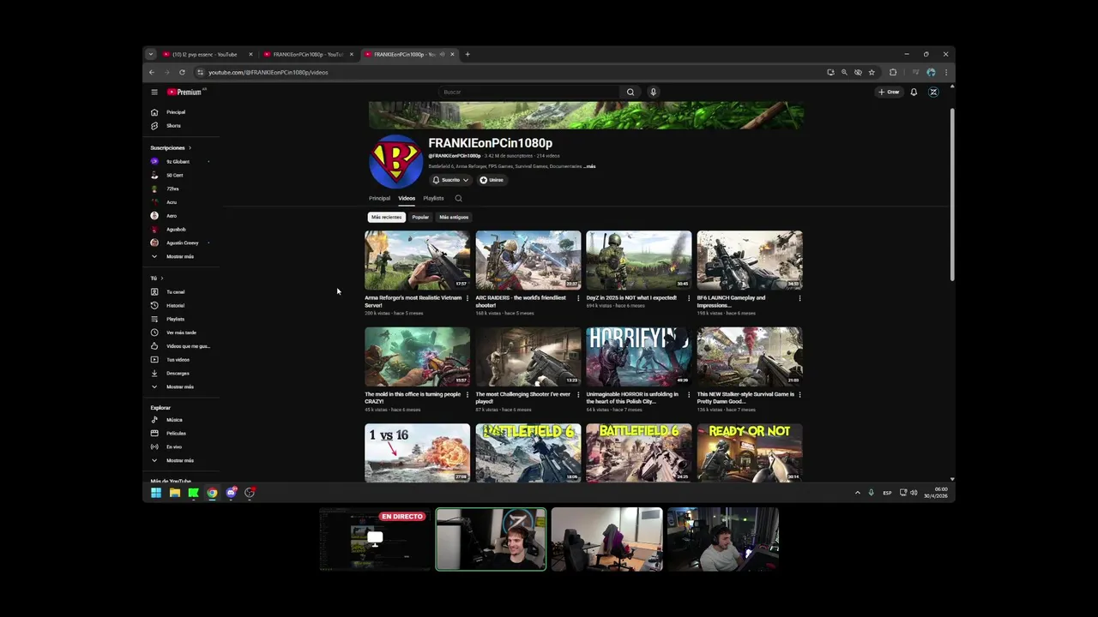The width and height of the screenshot is (1098, 617).
Task: Open the Suscripciones section chevron
Action: pos(190,147)
